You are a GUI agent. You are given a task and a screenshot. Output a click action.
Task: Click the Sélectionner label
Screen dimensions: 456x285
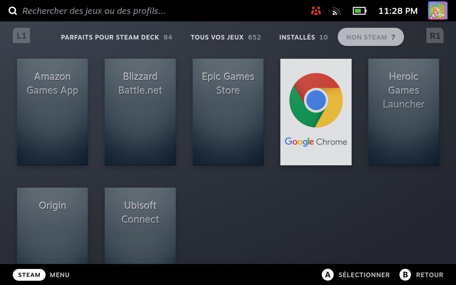[x=364, y=275]
